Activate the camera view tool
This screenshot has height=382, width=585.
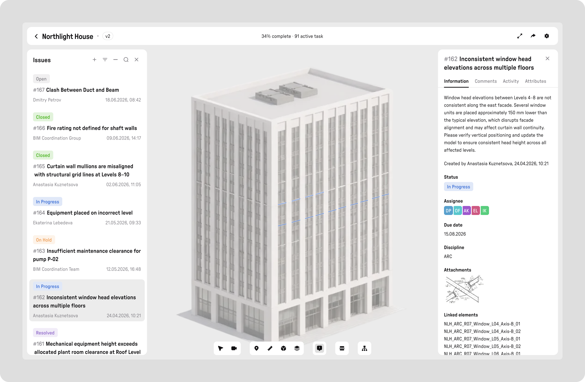[234, 348]
